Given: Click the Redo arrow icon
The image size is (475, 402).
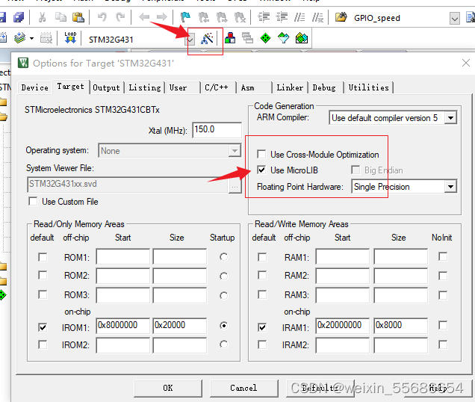Looking at the screenshot, I should pyautogui.click(x=120, y=17).
